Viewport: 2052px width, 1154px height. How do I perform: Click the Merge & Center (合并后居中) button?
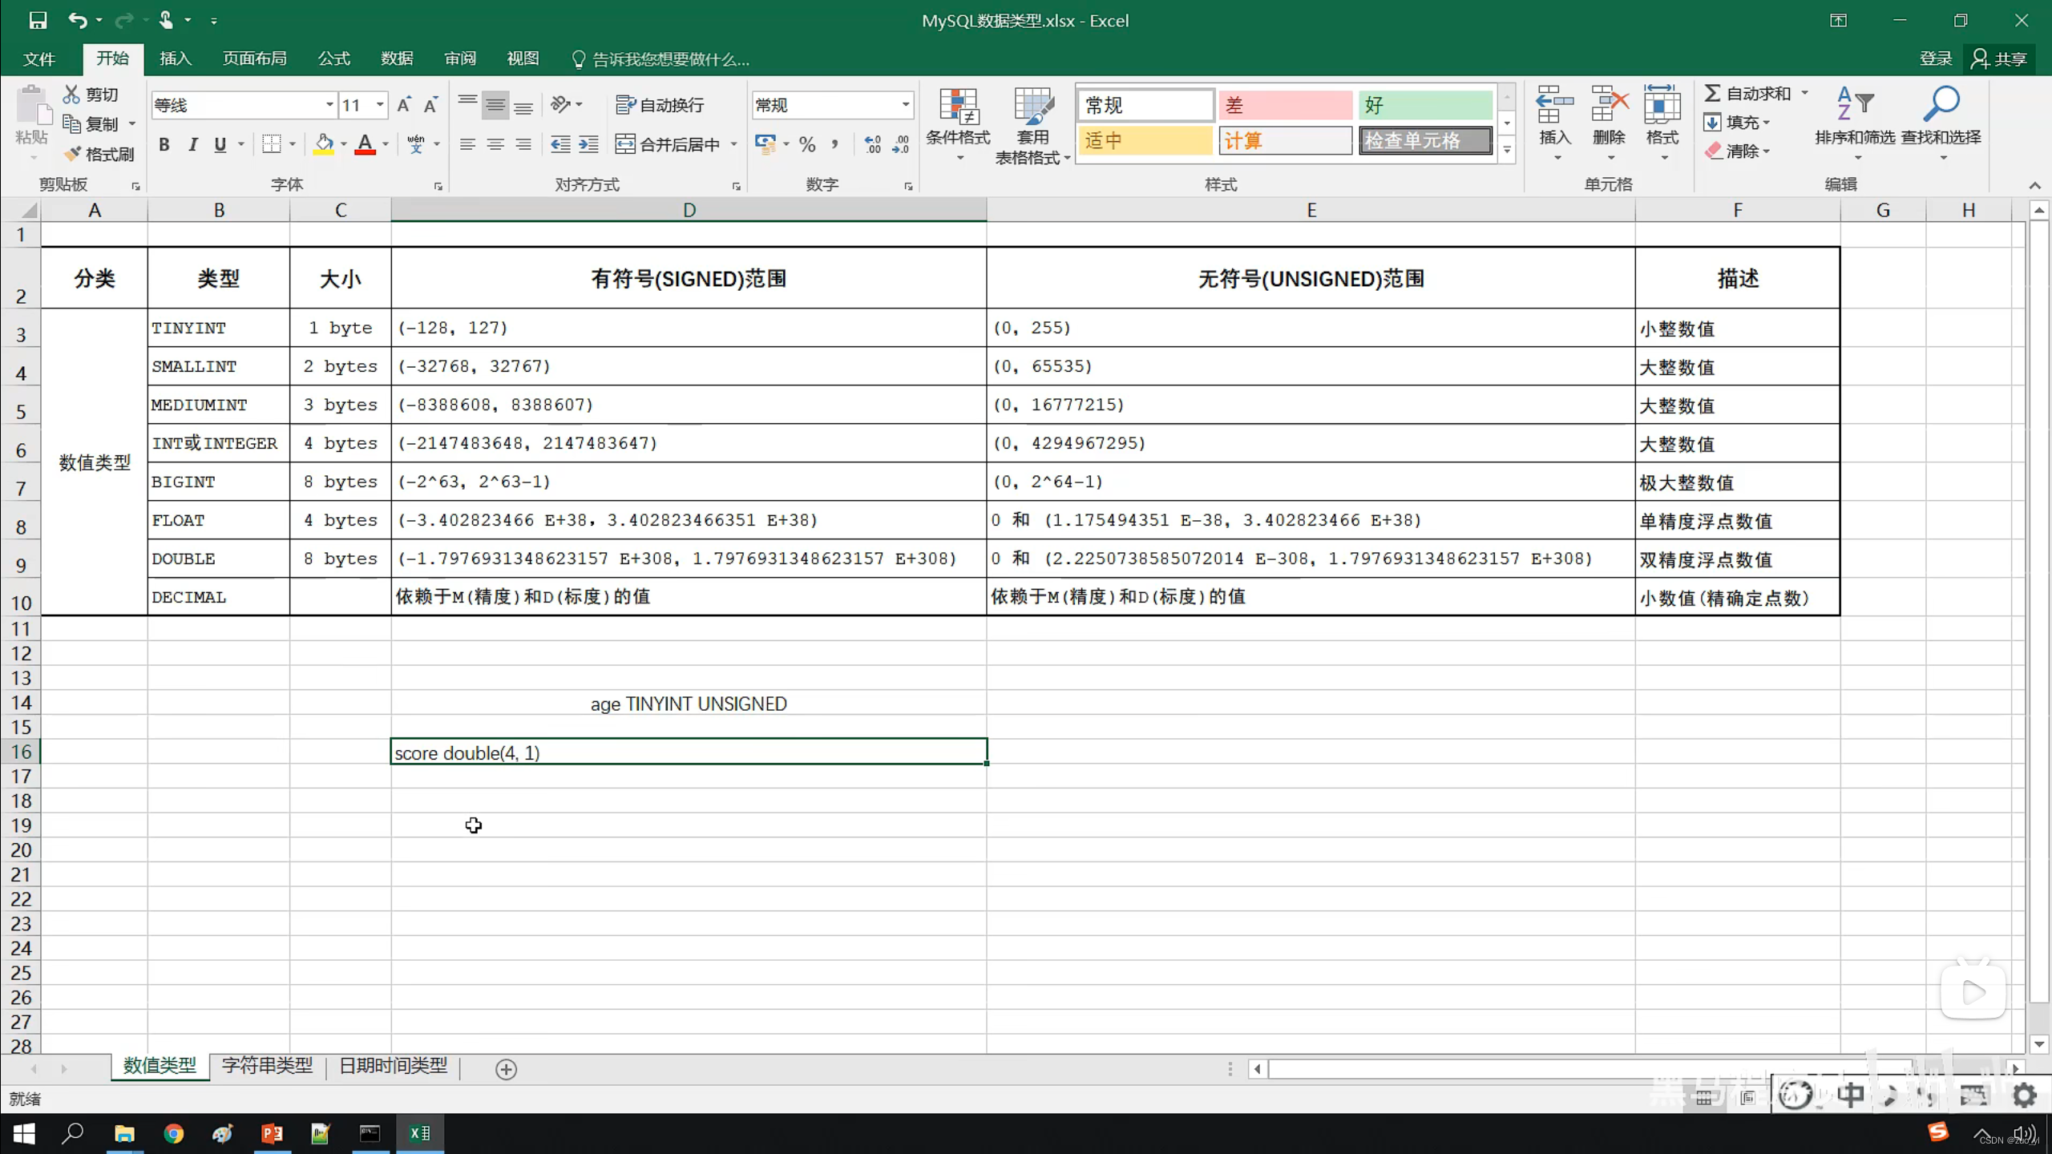(669, 144)
